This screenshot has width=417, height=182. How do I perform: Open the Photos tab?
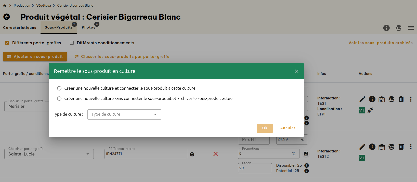click(88, 27)
